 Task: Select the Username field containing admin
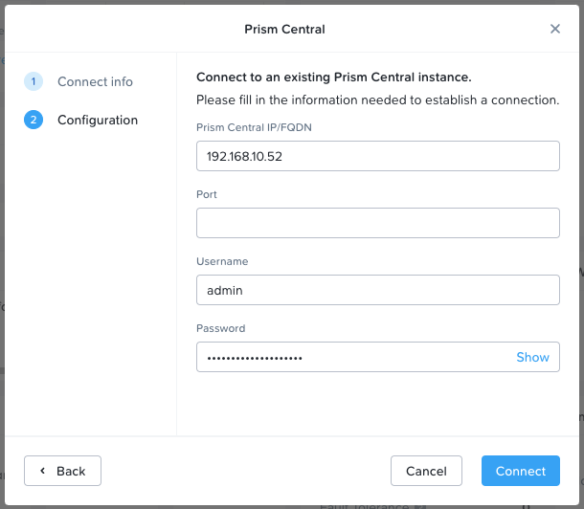coord(377,290)
